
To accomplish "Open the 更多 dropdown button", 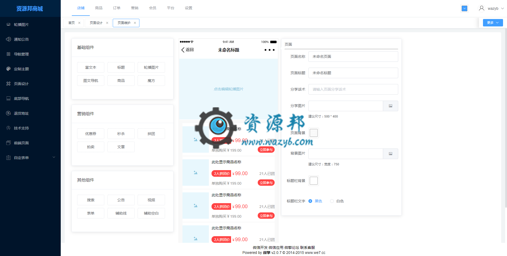I will click(493, 23).
